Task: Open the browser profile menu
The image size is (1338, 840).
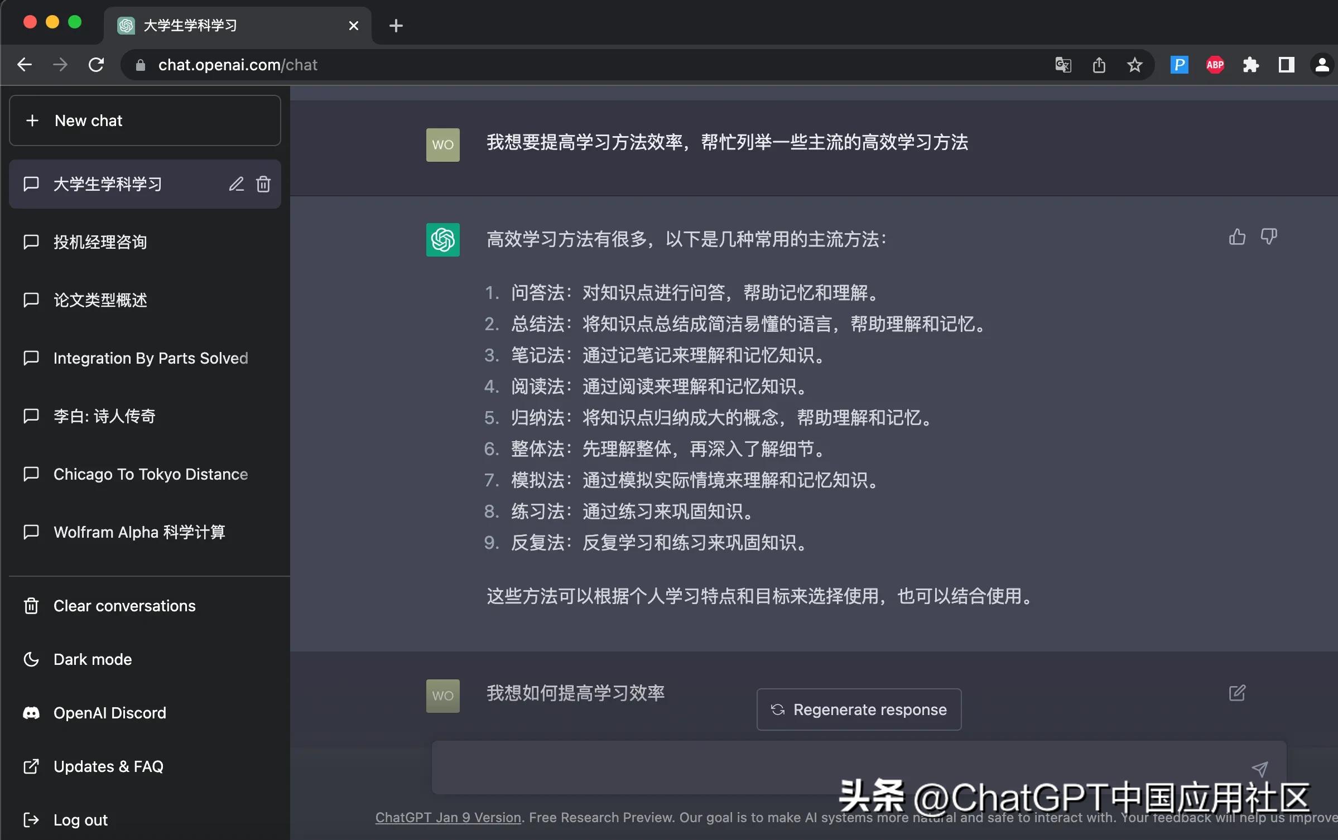Action: pos(1321,65)
